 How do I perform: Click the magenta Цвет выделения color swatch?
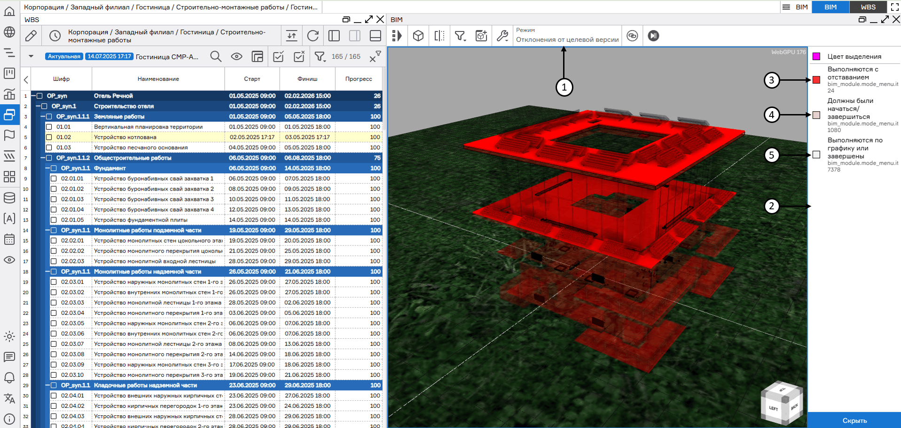816,56
